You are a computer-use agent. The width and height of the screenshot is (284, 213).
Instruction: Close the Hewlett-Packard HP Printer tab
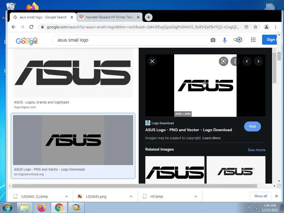coord(138,17)
